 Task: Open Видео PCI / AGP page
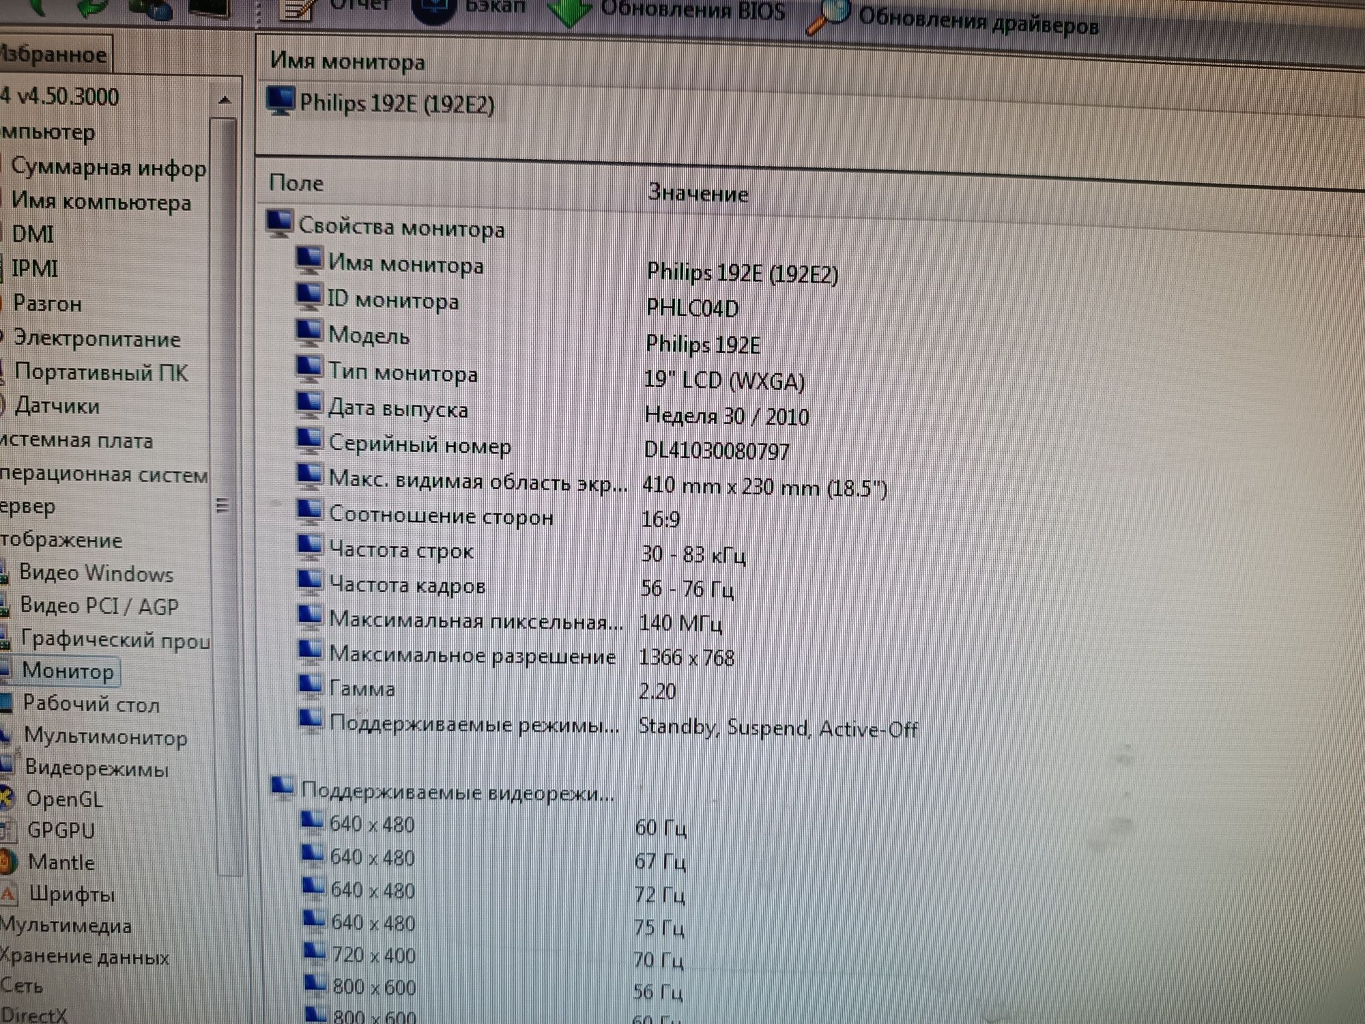coord(99,606)
